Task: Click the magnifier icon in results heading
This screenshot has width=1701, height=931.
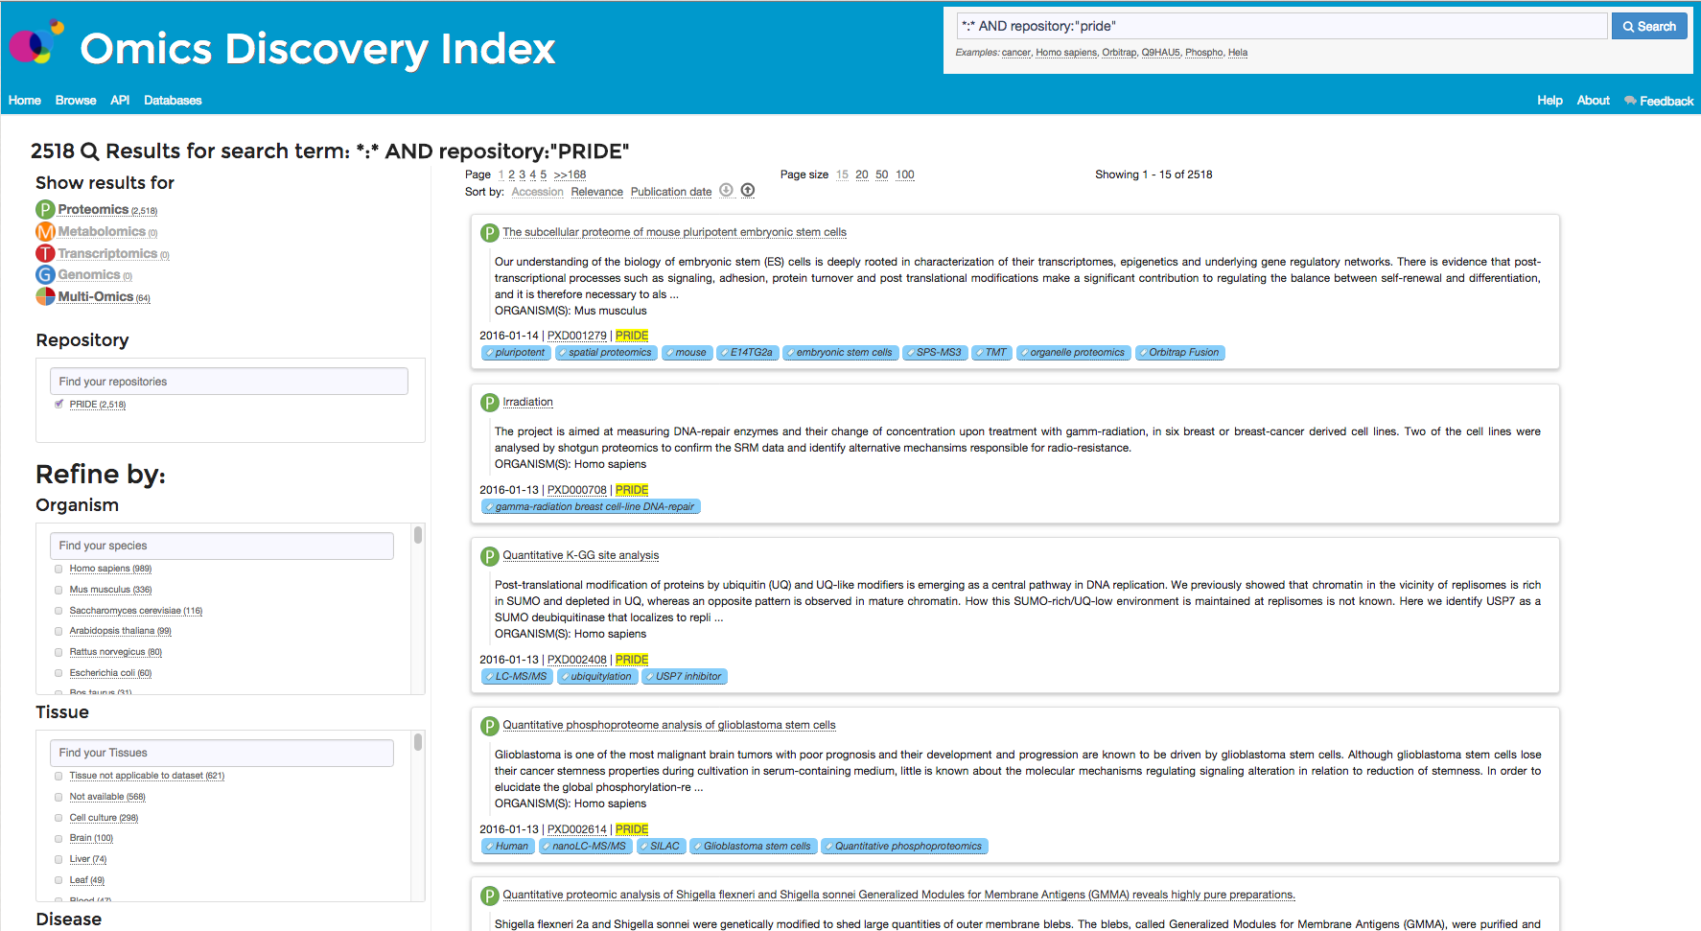Action: [x=90, y=151]
